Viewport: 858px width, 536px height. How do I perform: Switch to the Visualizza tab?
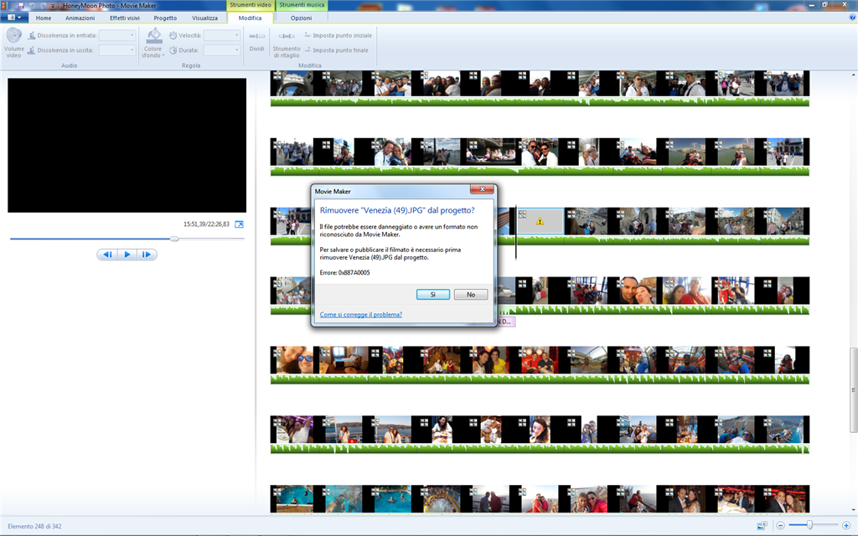204,18
